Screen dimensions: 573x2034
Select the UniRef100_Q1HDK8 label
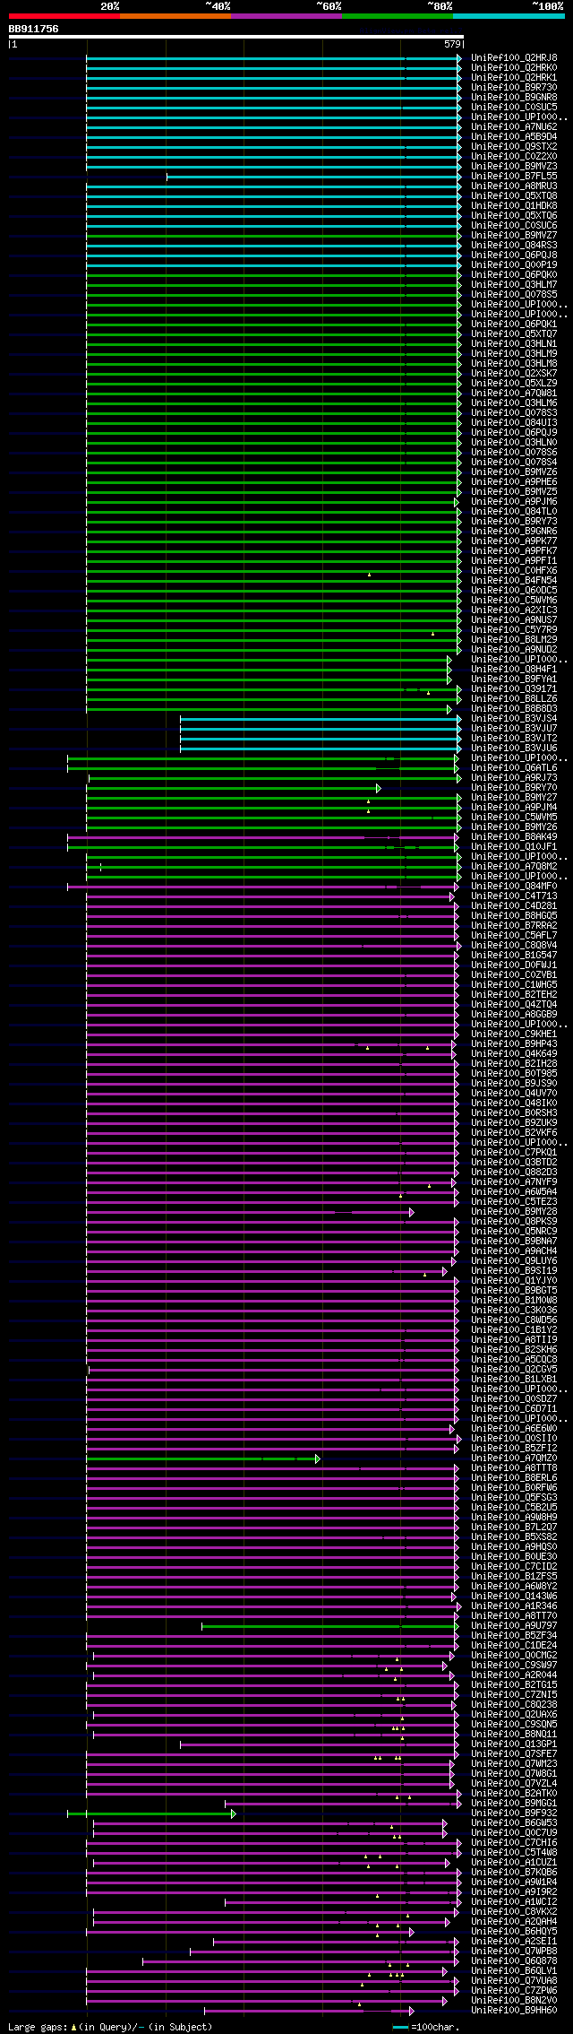pos(514,205)
